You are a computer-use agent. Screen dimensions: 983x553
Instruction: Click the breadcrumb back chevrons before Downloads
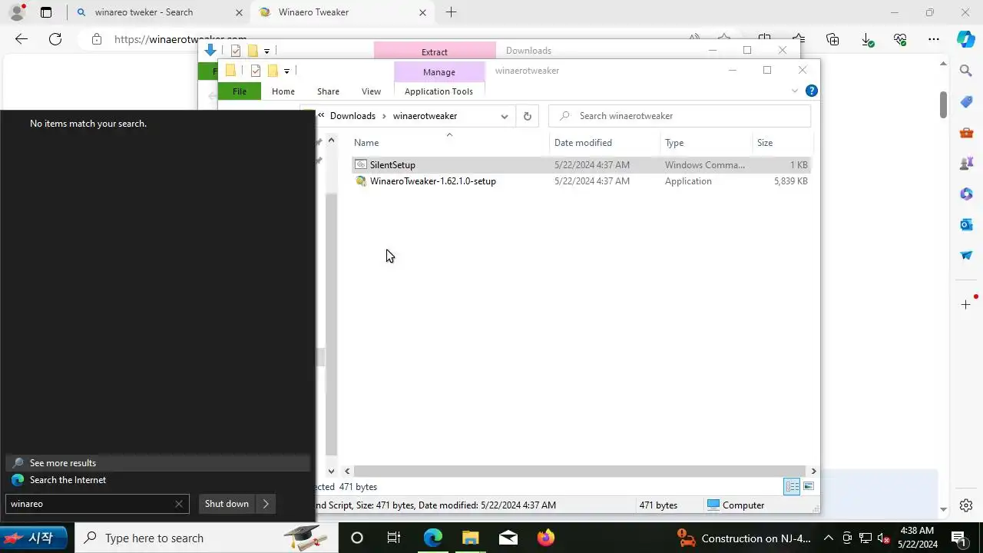coord(321,116)
